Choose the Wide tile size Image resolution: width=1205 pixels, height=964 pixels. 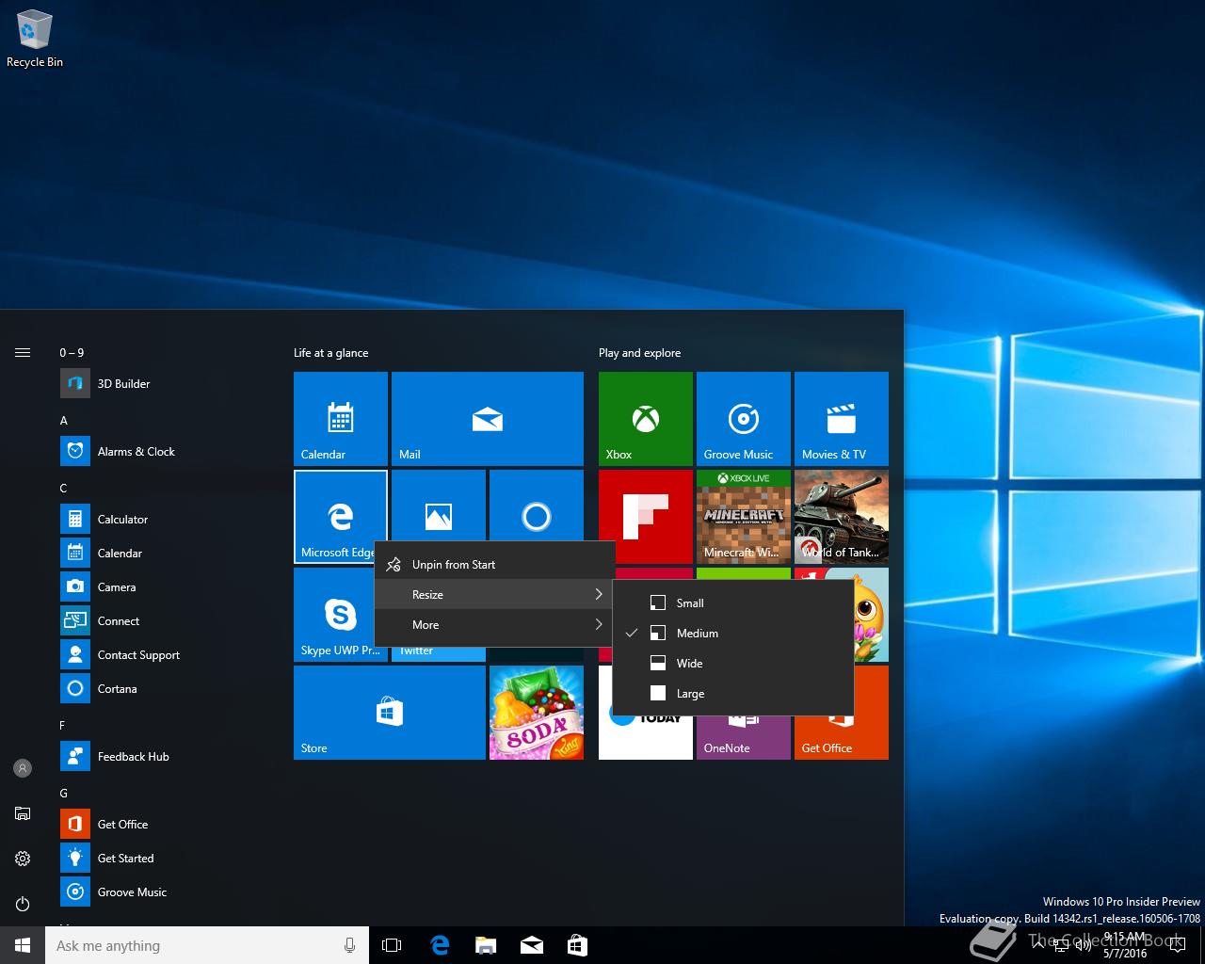[733, 664]
